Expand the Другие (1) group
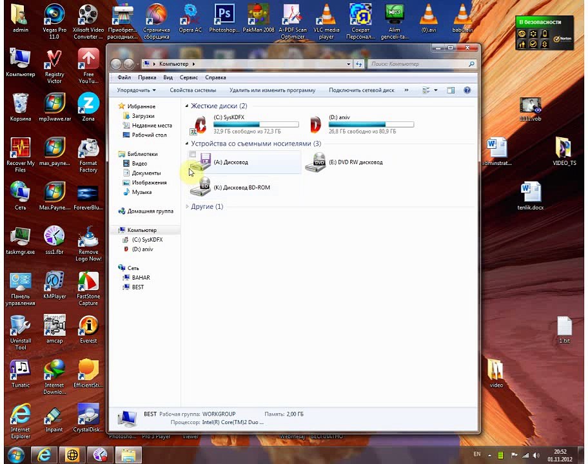Image resolution: width=588 pixels, height=464 pixels. [187, 206]
